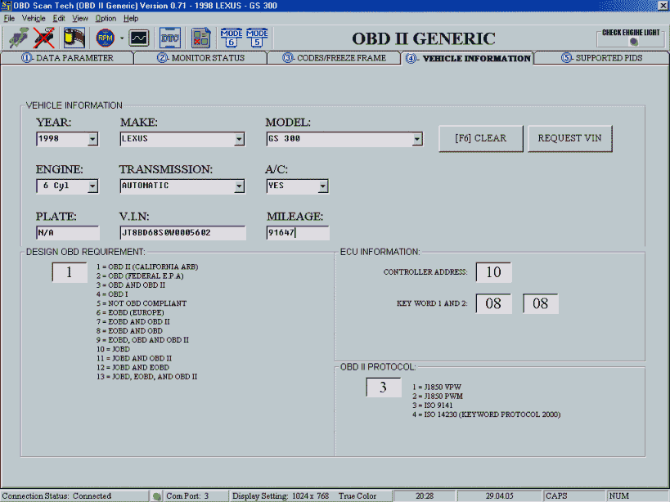Expand the MODEL dropdown showing GS 300

[x=417, y=139]
